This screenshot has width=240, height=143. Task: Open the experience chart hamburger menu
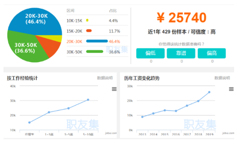click(114, 89)
